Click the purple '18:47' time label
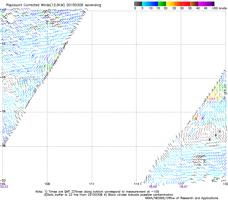The width and height of the screenshot is (228, 200). click(183, 187)
